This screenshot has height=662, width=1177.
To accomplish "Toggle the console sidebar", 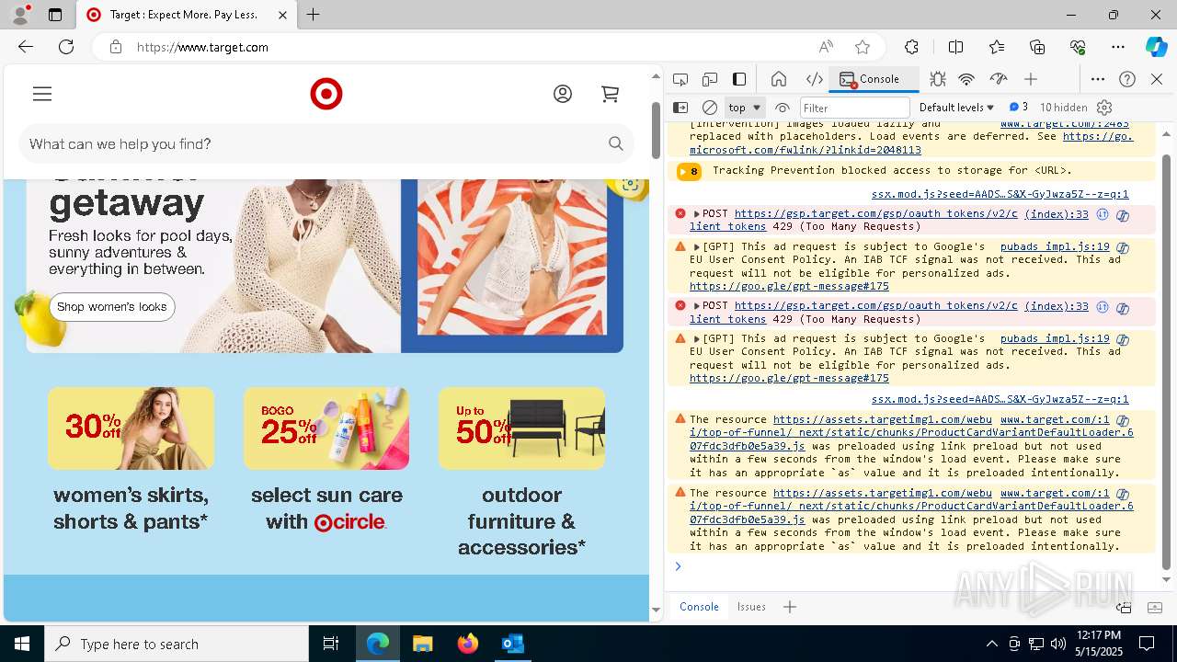I will [x=680, y=108].
